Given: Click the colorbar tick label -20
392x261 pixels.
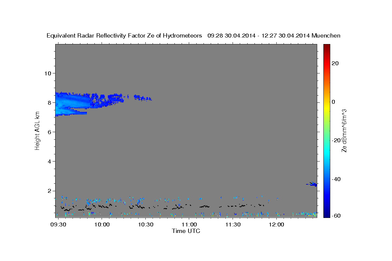Looking at the screenshot, I should click(336, 140).
